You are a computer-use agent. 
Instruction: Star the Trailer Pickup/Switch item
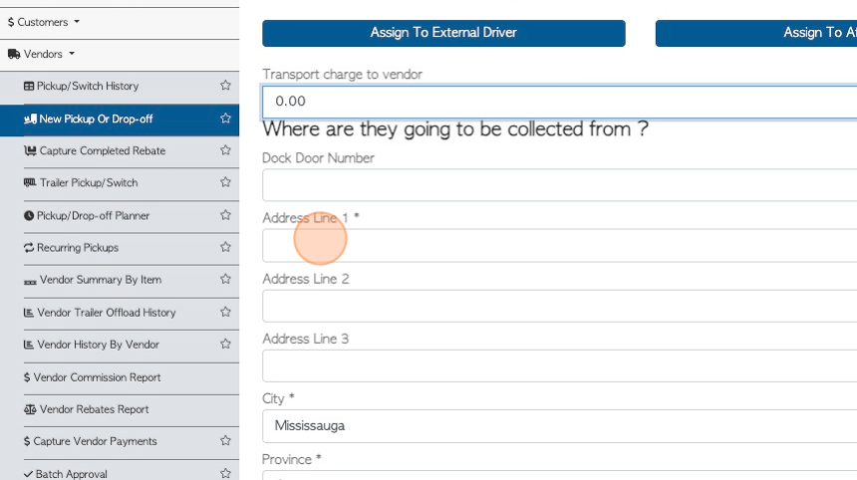225,182
